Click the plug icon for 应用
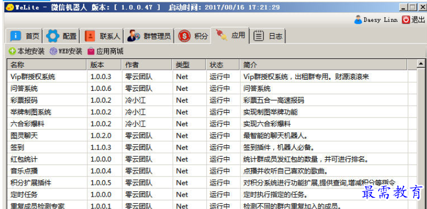427x209 pixels. (221, 35)
